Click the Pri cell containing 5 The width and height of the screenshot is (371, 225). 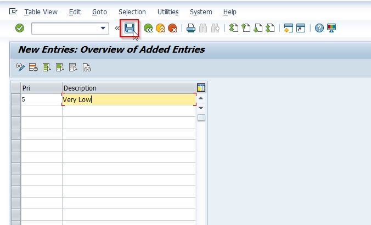(41, 99)
